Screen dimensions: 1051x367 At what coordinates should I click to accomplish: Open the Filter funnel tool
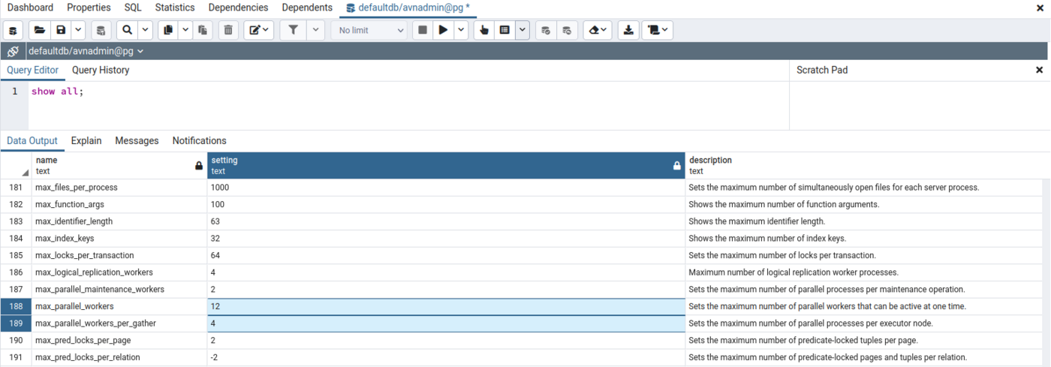pyautogui.click(x=294, y=30)
